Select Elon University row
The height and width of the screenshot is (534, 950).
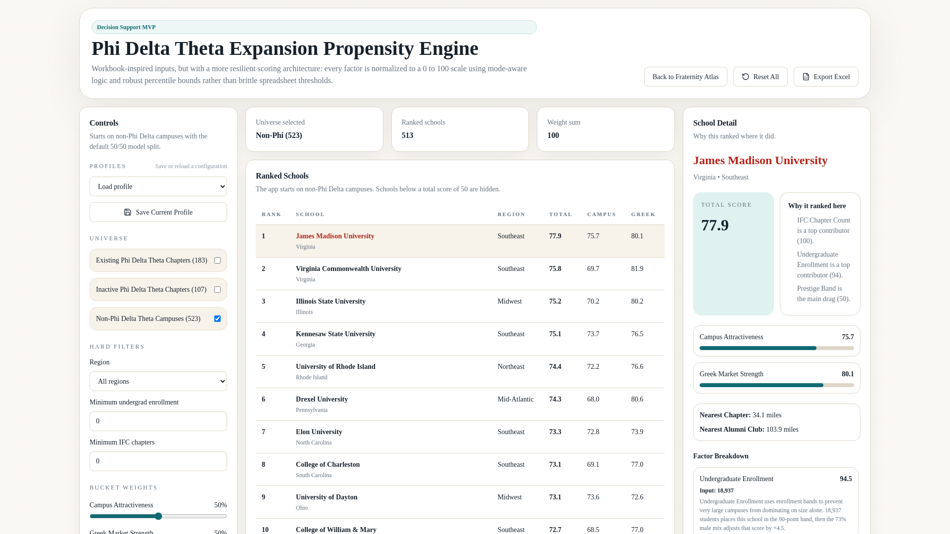point(460,437)
